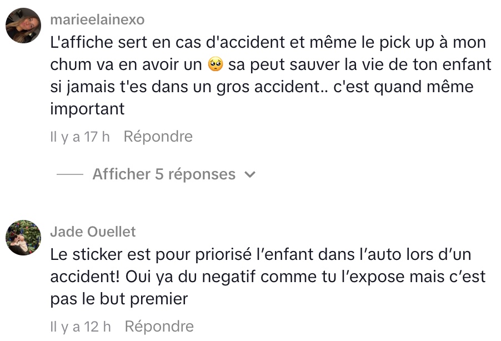Click the marieelainexo username
The image size is (501, 341).
point(97,20)
